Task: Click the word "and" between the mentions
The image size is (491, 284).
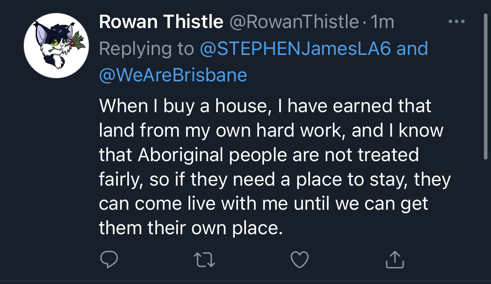Action: coord(412,48)
